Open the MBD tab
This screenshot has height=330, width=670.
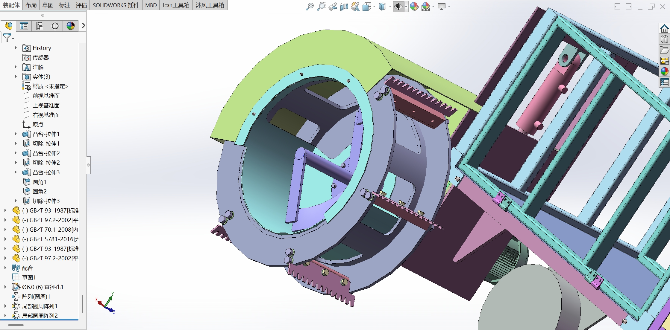point(151,5)
